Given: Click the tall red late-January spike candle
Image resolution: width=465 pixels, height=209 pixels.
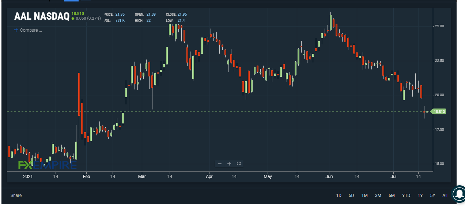Looking at the screenshot, I should (79, 94).
